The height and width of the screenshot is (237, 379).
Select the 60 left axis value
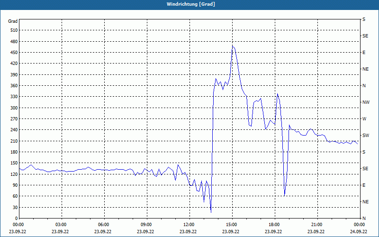(x=15, y=196)
